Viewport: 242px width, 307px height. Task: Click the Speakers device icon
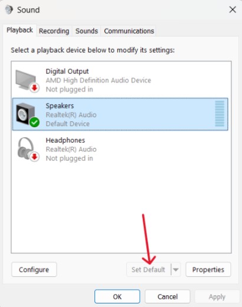click(x=27, y=114)
